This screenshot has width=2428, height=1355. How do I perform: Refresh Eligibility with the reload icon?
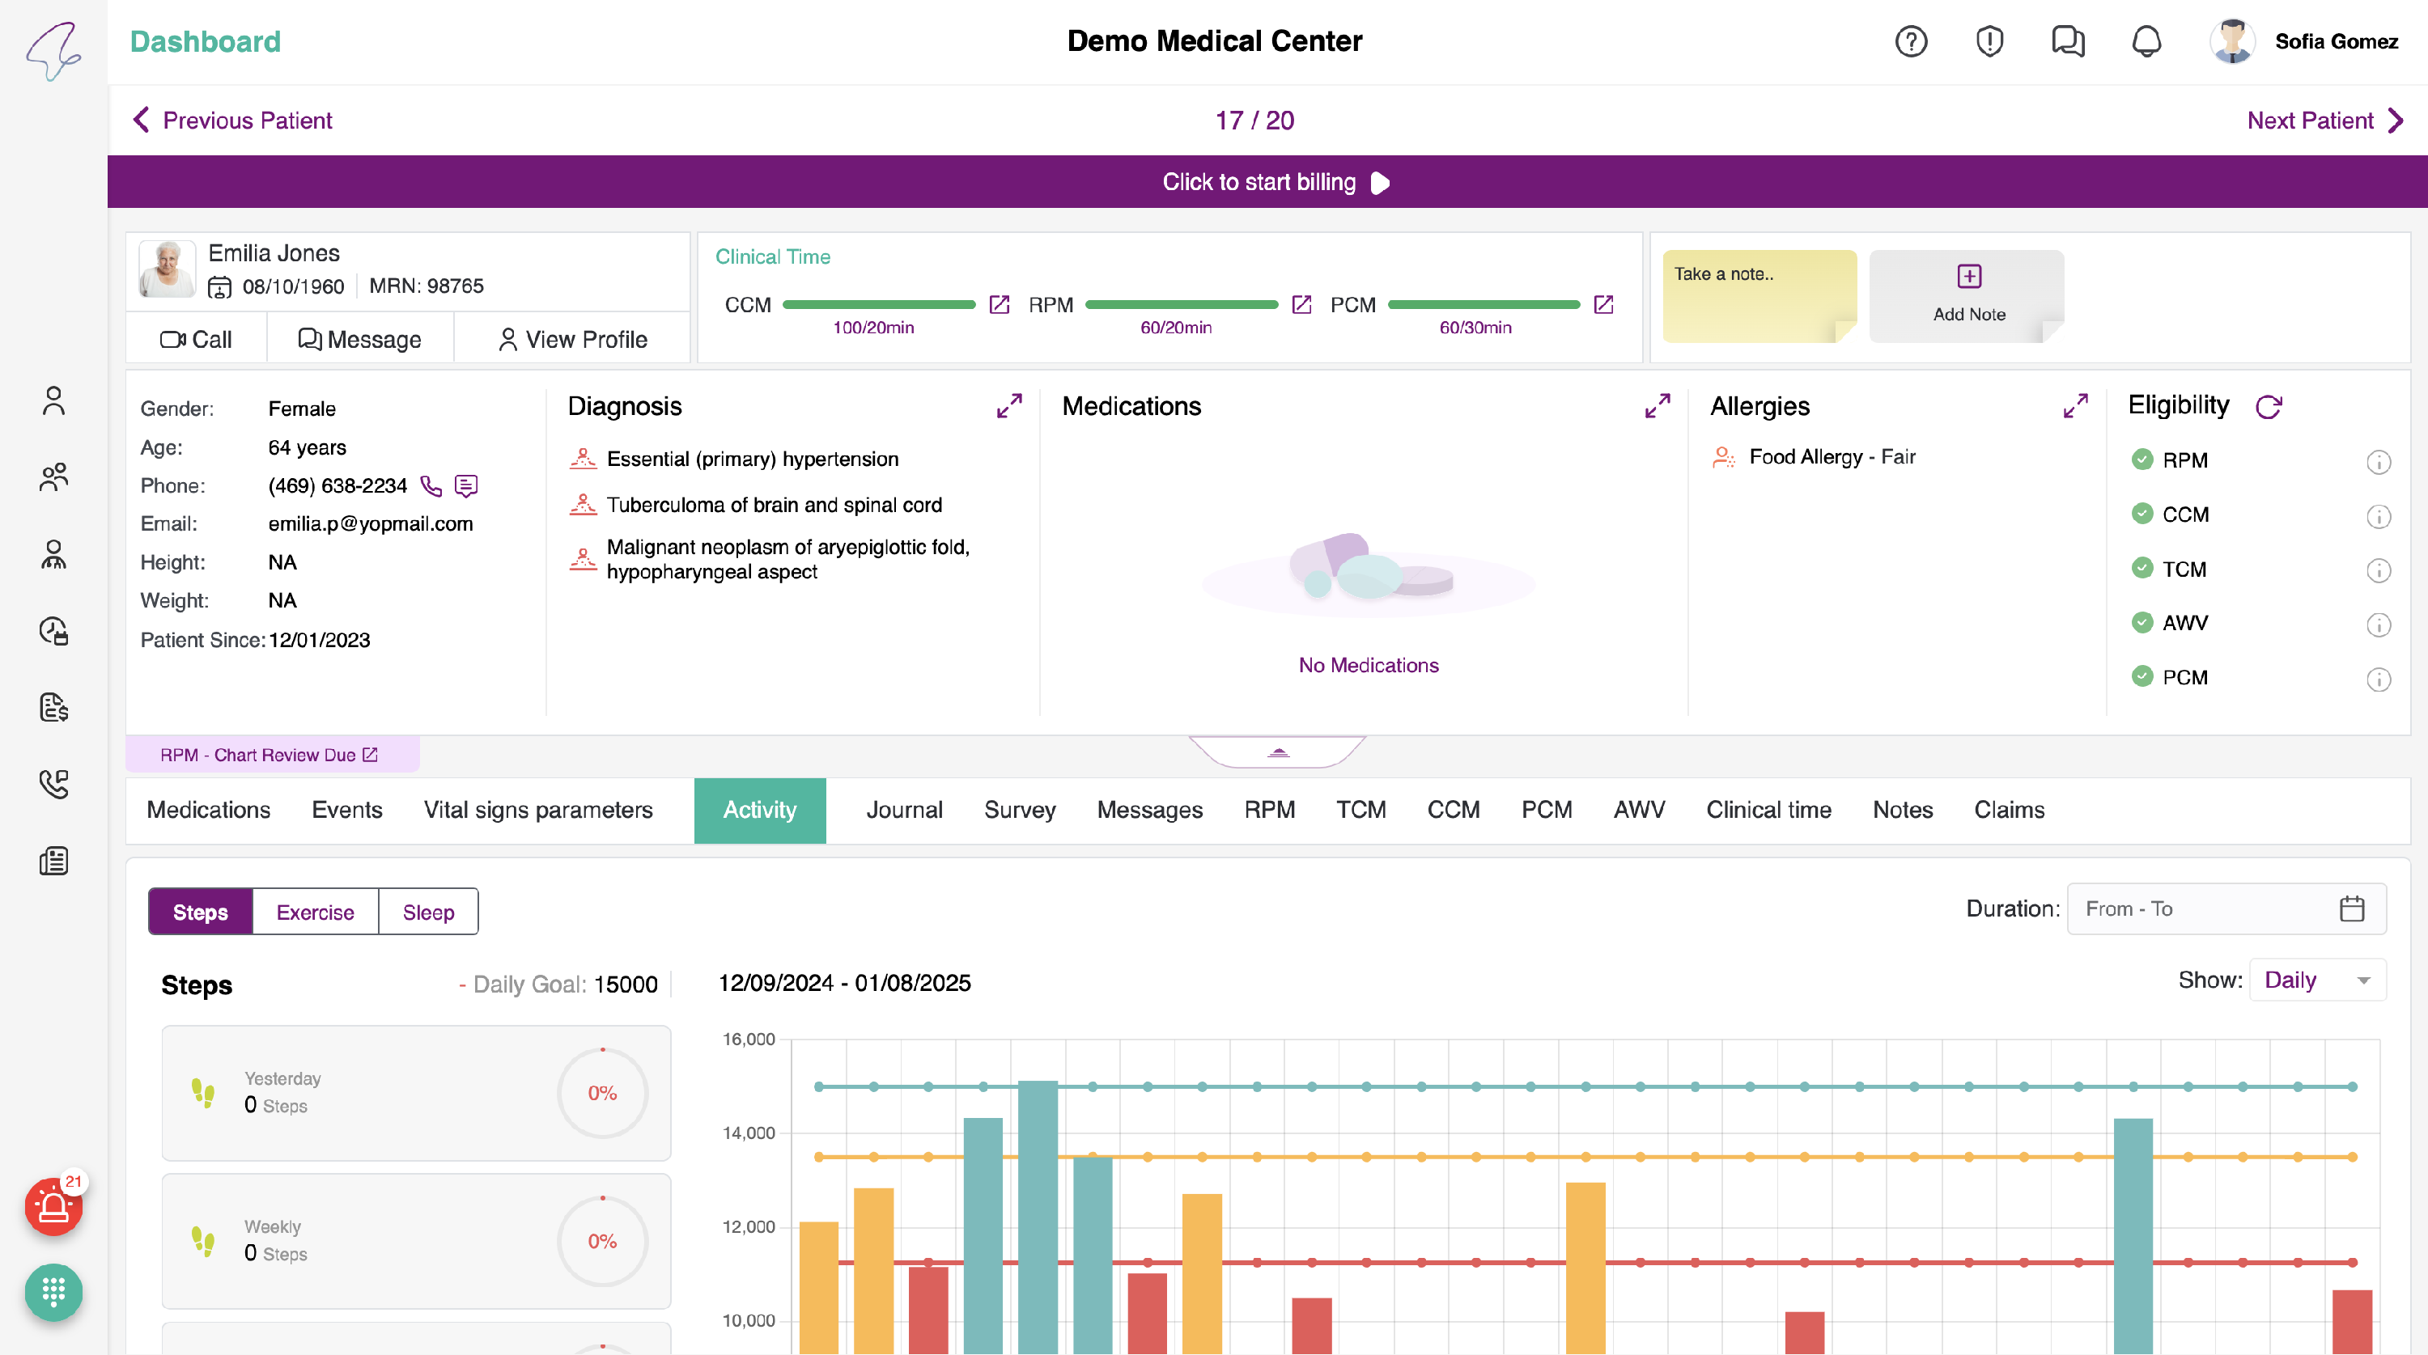point(2269,407)
